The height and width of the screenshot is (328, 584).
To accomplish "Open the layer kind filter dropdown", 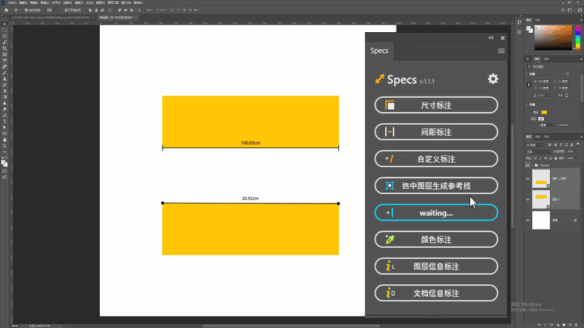I will (535, 145).
